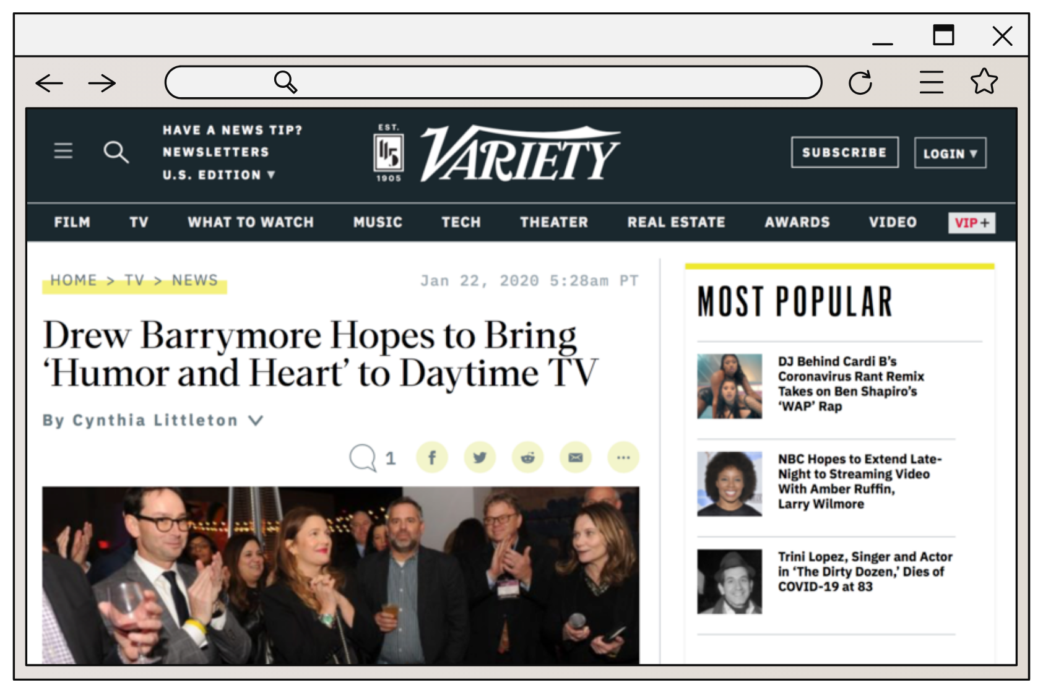The height and width of the screenshot is (693, 1043).
Task: Reload the page with refresh icon
Action: pos(860,82)
